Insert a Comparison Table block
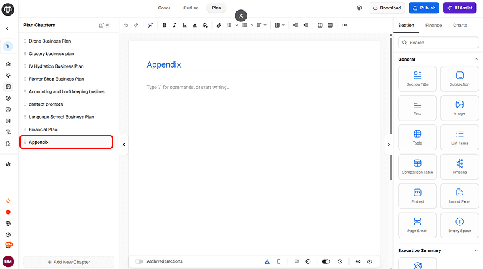This screenshot has height=269, width=483. tap(417, 166)
